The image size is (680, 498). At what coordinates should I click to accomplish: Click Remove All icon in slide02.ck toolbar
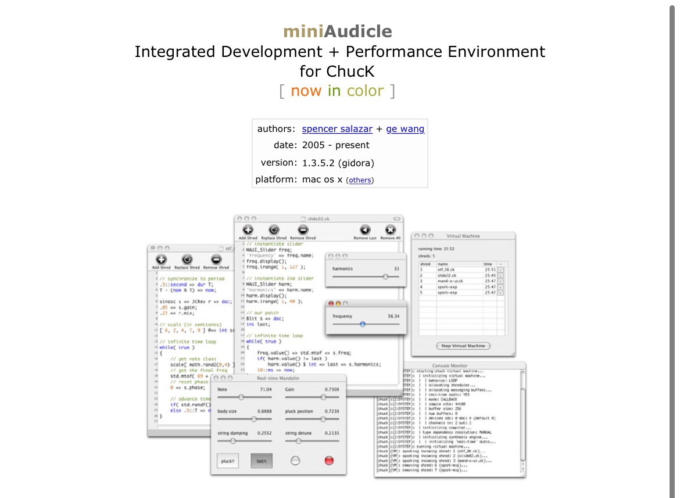click(x=391, y=230)
